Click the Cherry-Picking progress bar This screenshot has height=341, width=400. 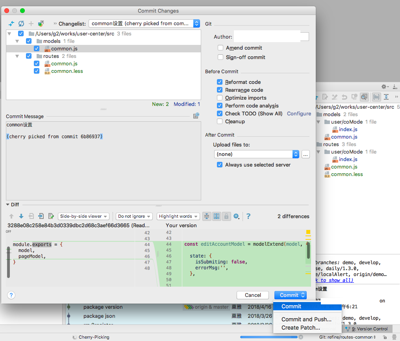click(269, 337)
